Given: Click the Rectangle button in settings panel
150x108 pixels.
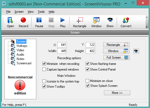Looking at the screenshot, I should point(116,45).
